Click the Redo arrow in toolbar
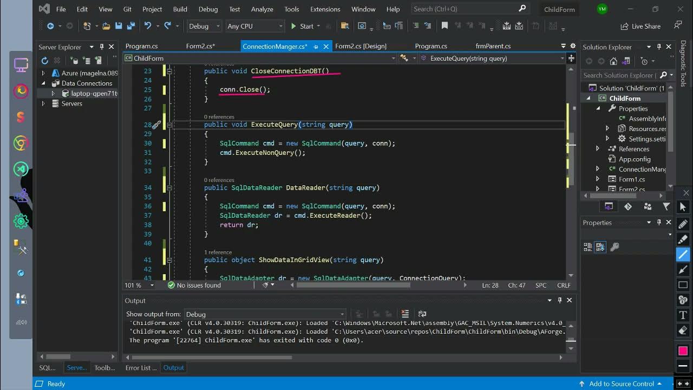693x390 pixels. (x=167, y=26)
